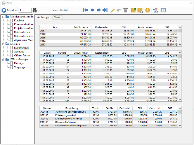Image resolution: width=194 pixels, height=145 pixels.
Task: Click the blue filter funnel icon
Action: pyautogui.click(x=4, y=10)
